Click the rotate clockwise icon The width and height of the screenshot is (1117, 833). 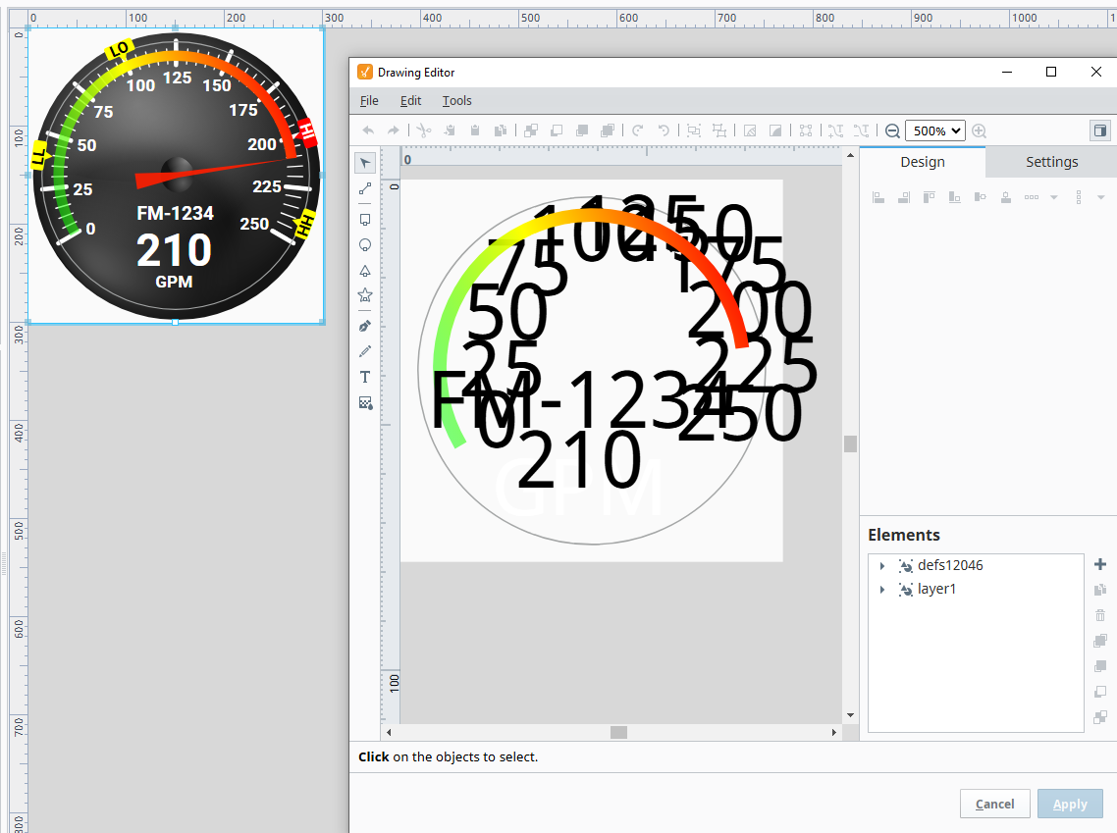[x=638, y=130]
